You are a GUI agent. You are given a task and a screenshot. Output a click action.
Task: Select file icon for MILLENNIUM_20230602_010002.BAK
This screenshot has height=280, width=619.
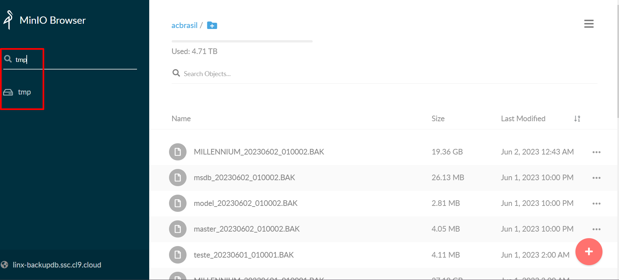178,152
